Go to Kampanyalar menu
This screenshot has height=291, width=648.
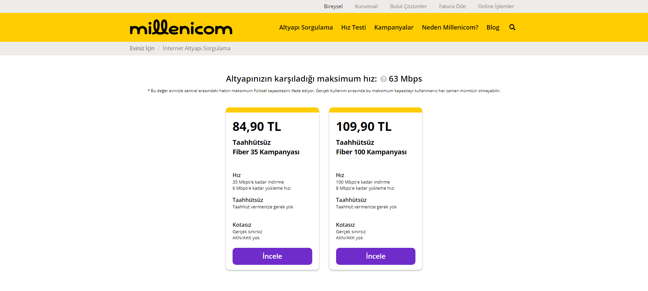[394, 28]
